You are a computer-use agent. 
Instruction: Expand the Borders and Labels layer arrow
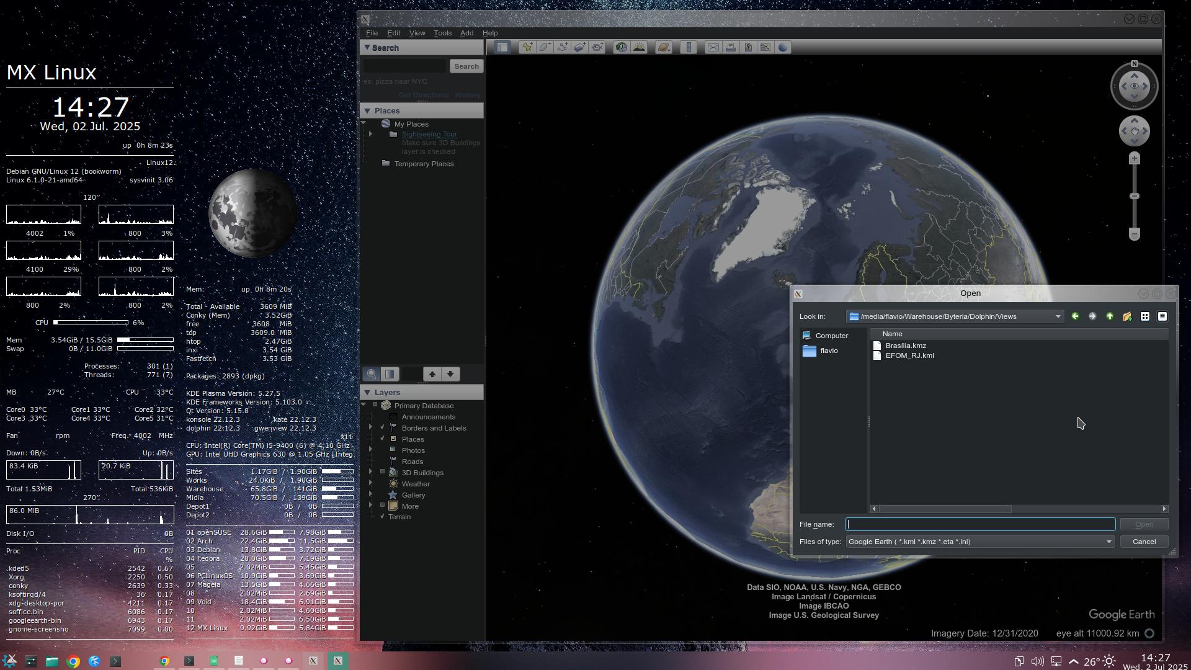[x=371, y=427]
